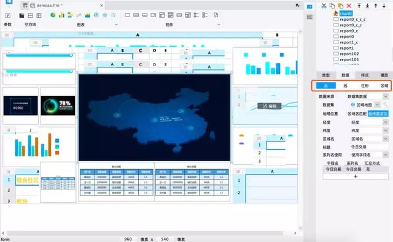Click the search magnifier beside 数据集 dropdown
Screen dimensions: 393x242
[386, 105]
